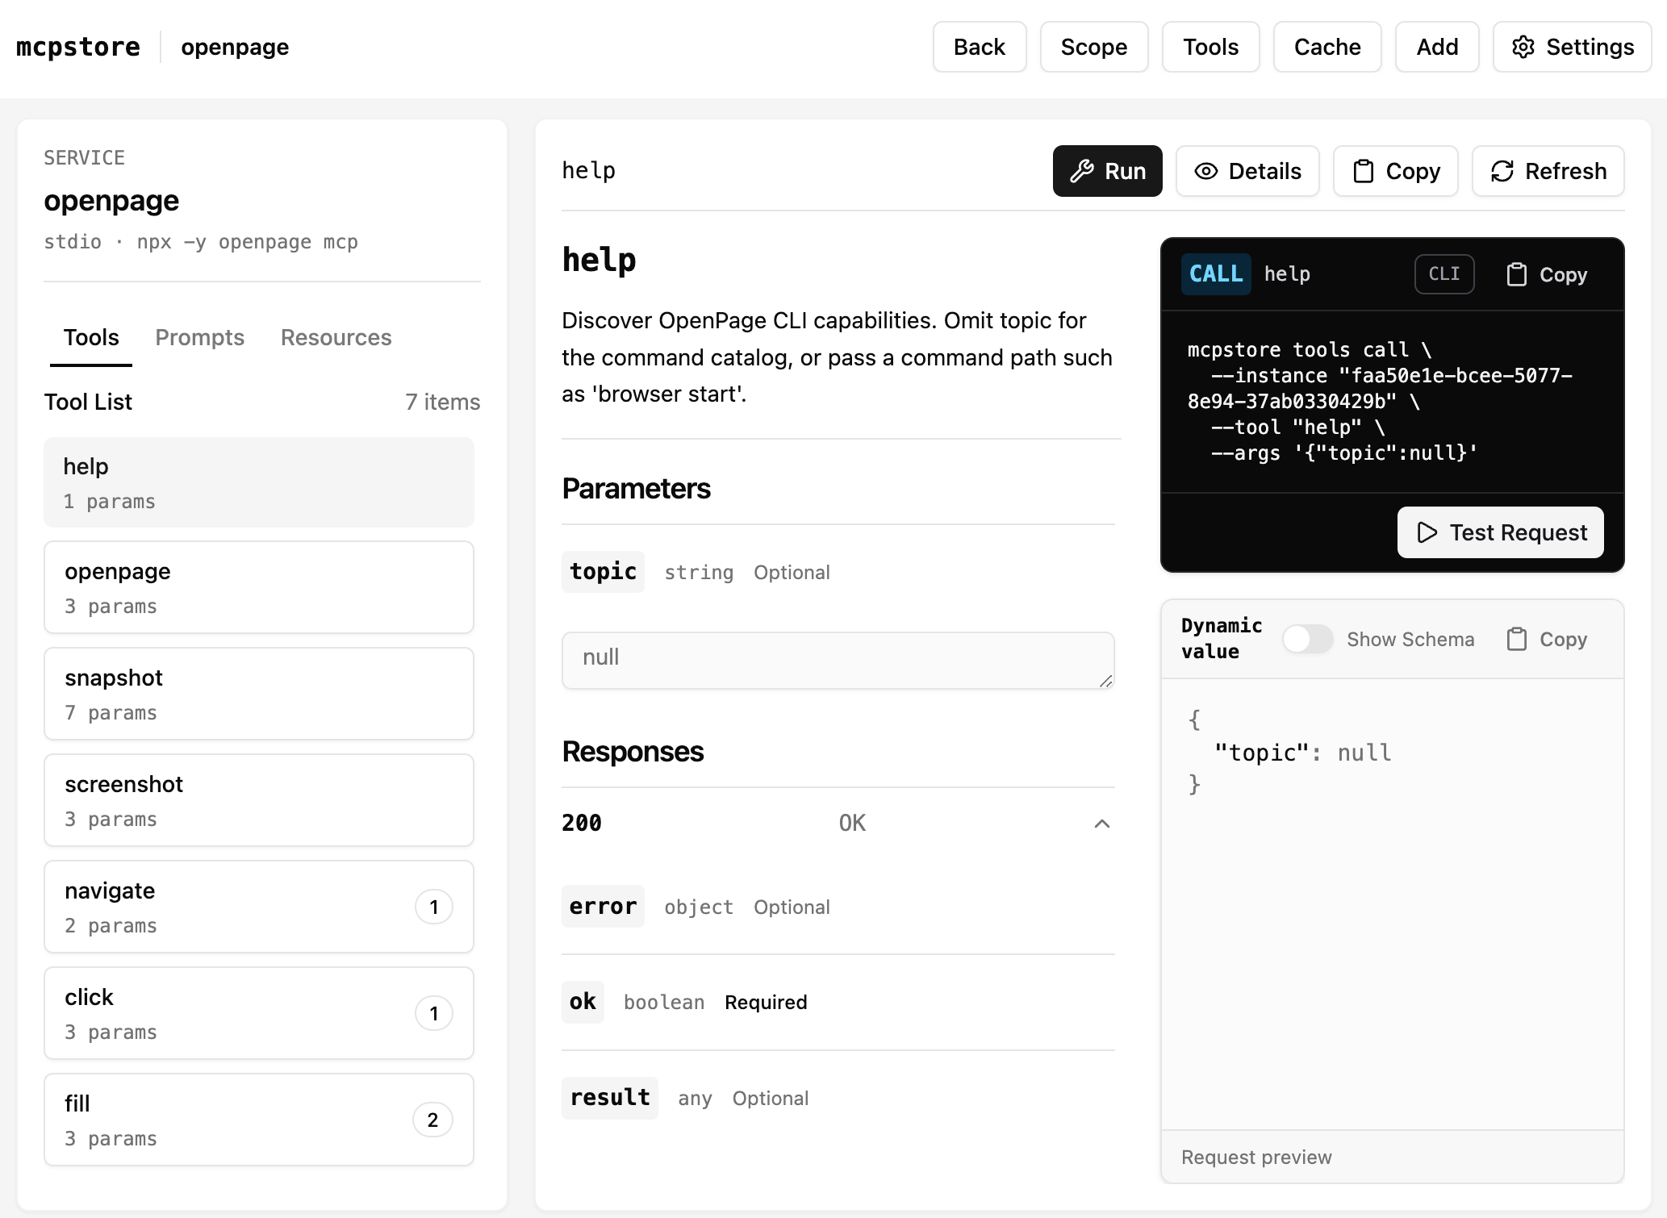Click the topic null input field
Viewport: 1667px width, 1218px height.
[838, 660]
